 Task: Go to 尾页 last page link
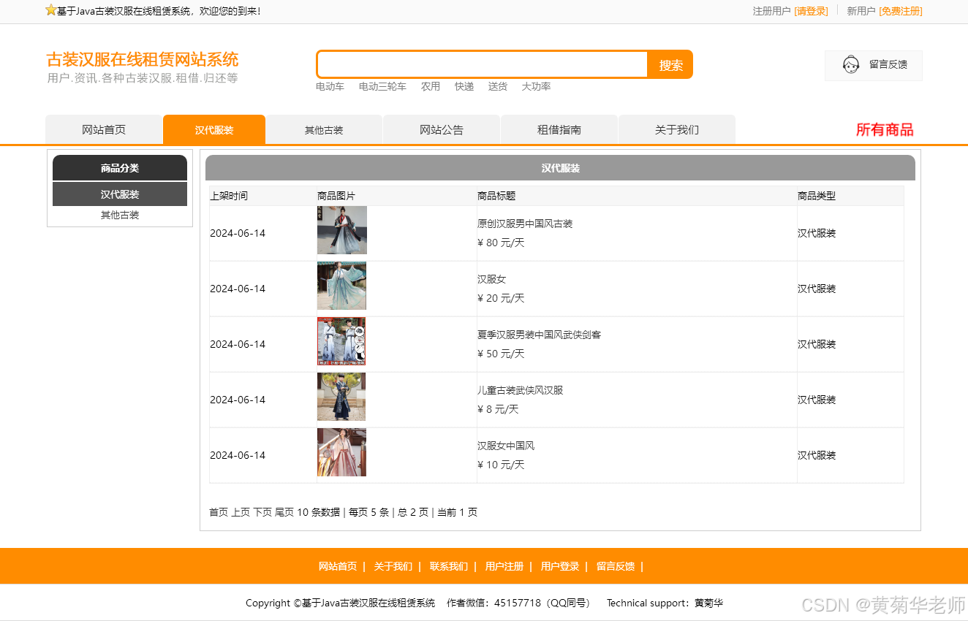tap(284, 512)
